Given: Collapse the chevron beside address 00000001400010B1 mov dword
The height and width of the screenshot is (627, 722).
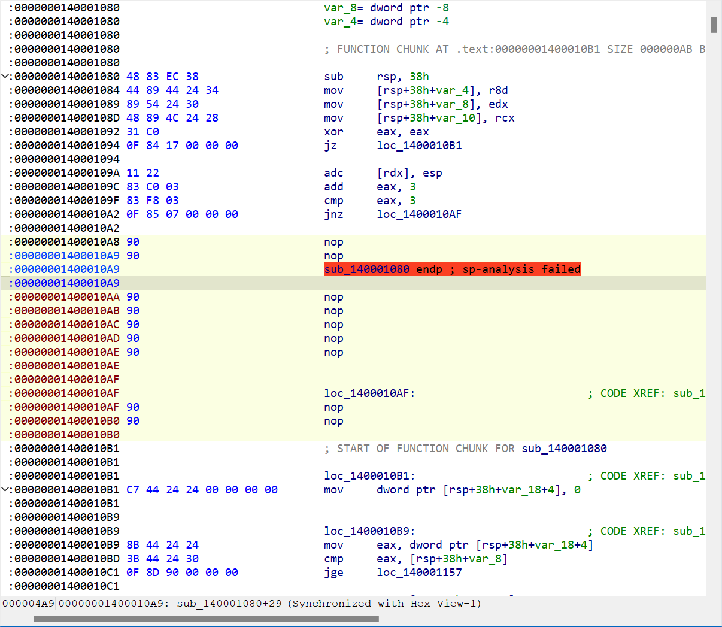Looking at the screenshot, I should [x=5, y=490].
